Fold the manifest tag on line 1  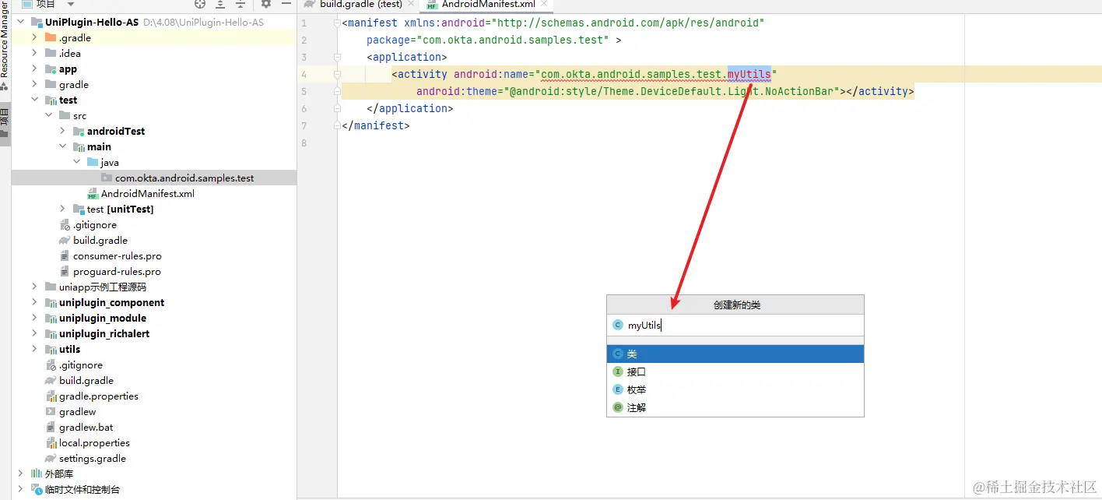pyautogui.click(x=337, y=23)
